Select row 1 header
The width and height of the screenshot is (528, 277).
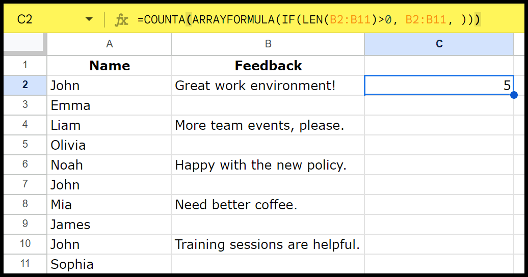point(25,65)
